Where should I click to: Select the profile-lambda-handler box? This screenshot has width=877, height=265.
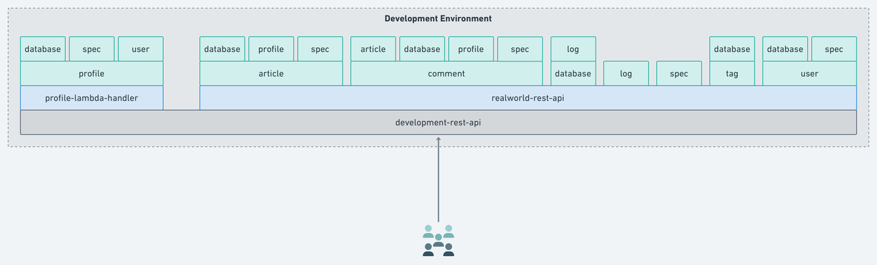92,98
